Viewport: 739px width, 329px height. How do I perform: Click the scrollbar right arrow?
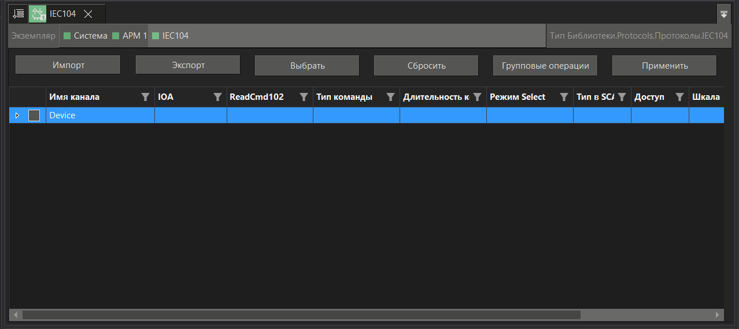(x=718, y=315)
